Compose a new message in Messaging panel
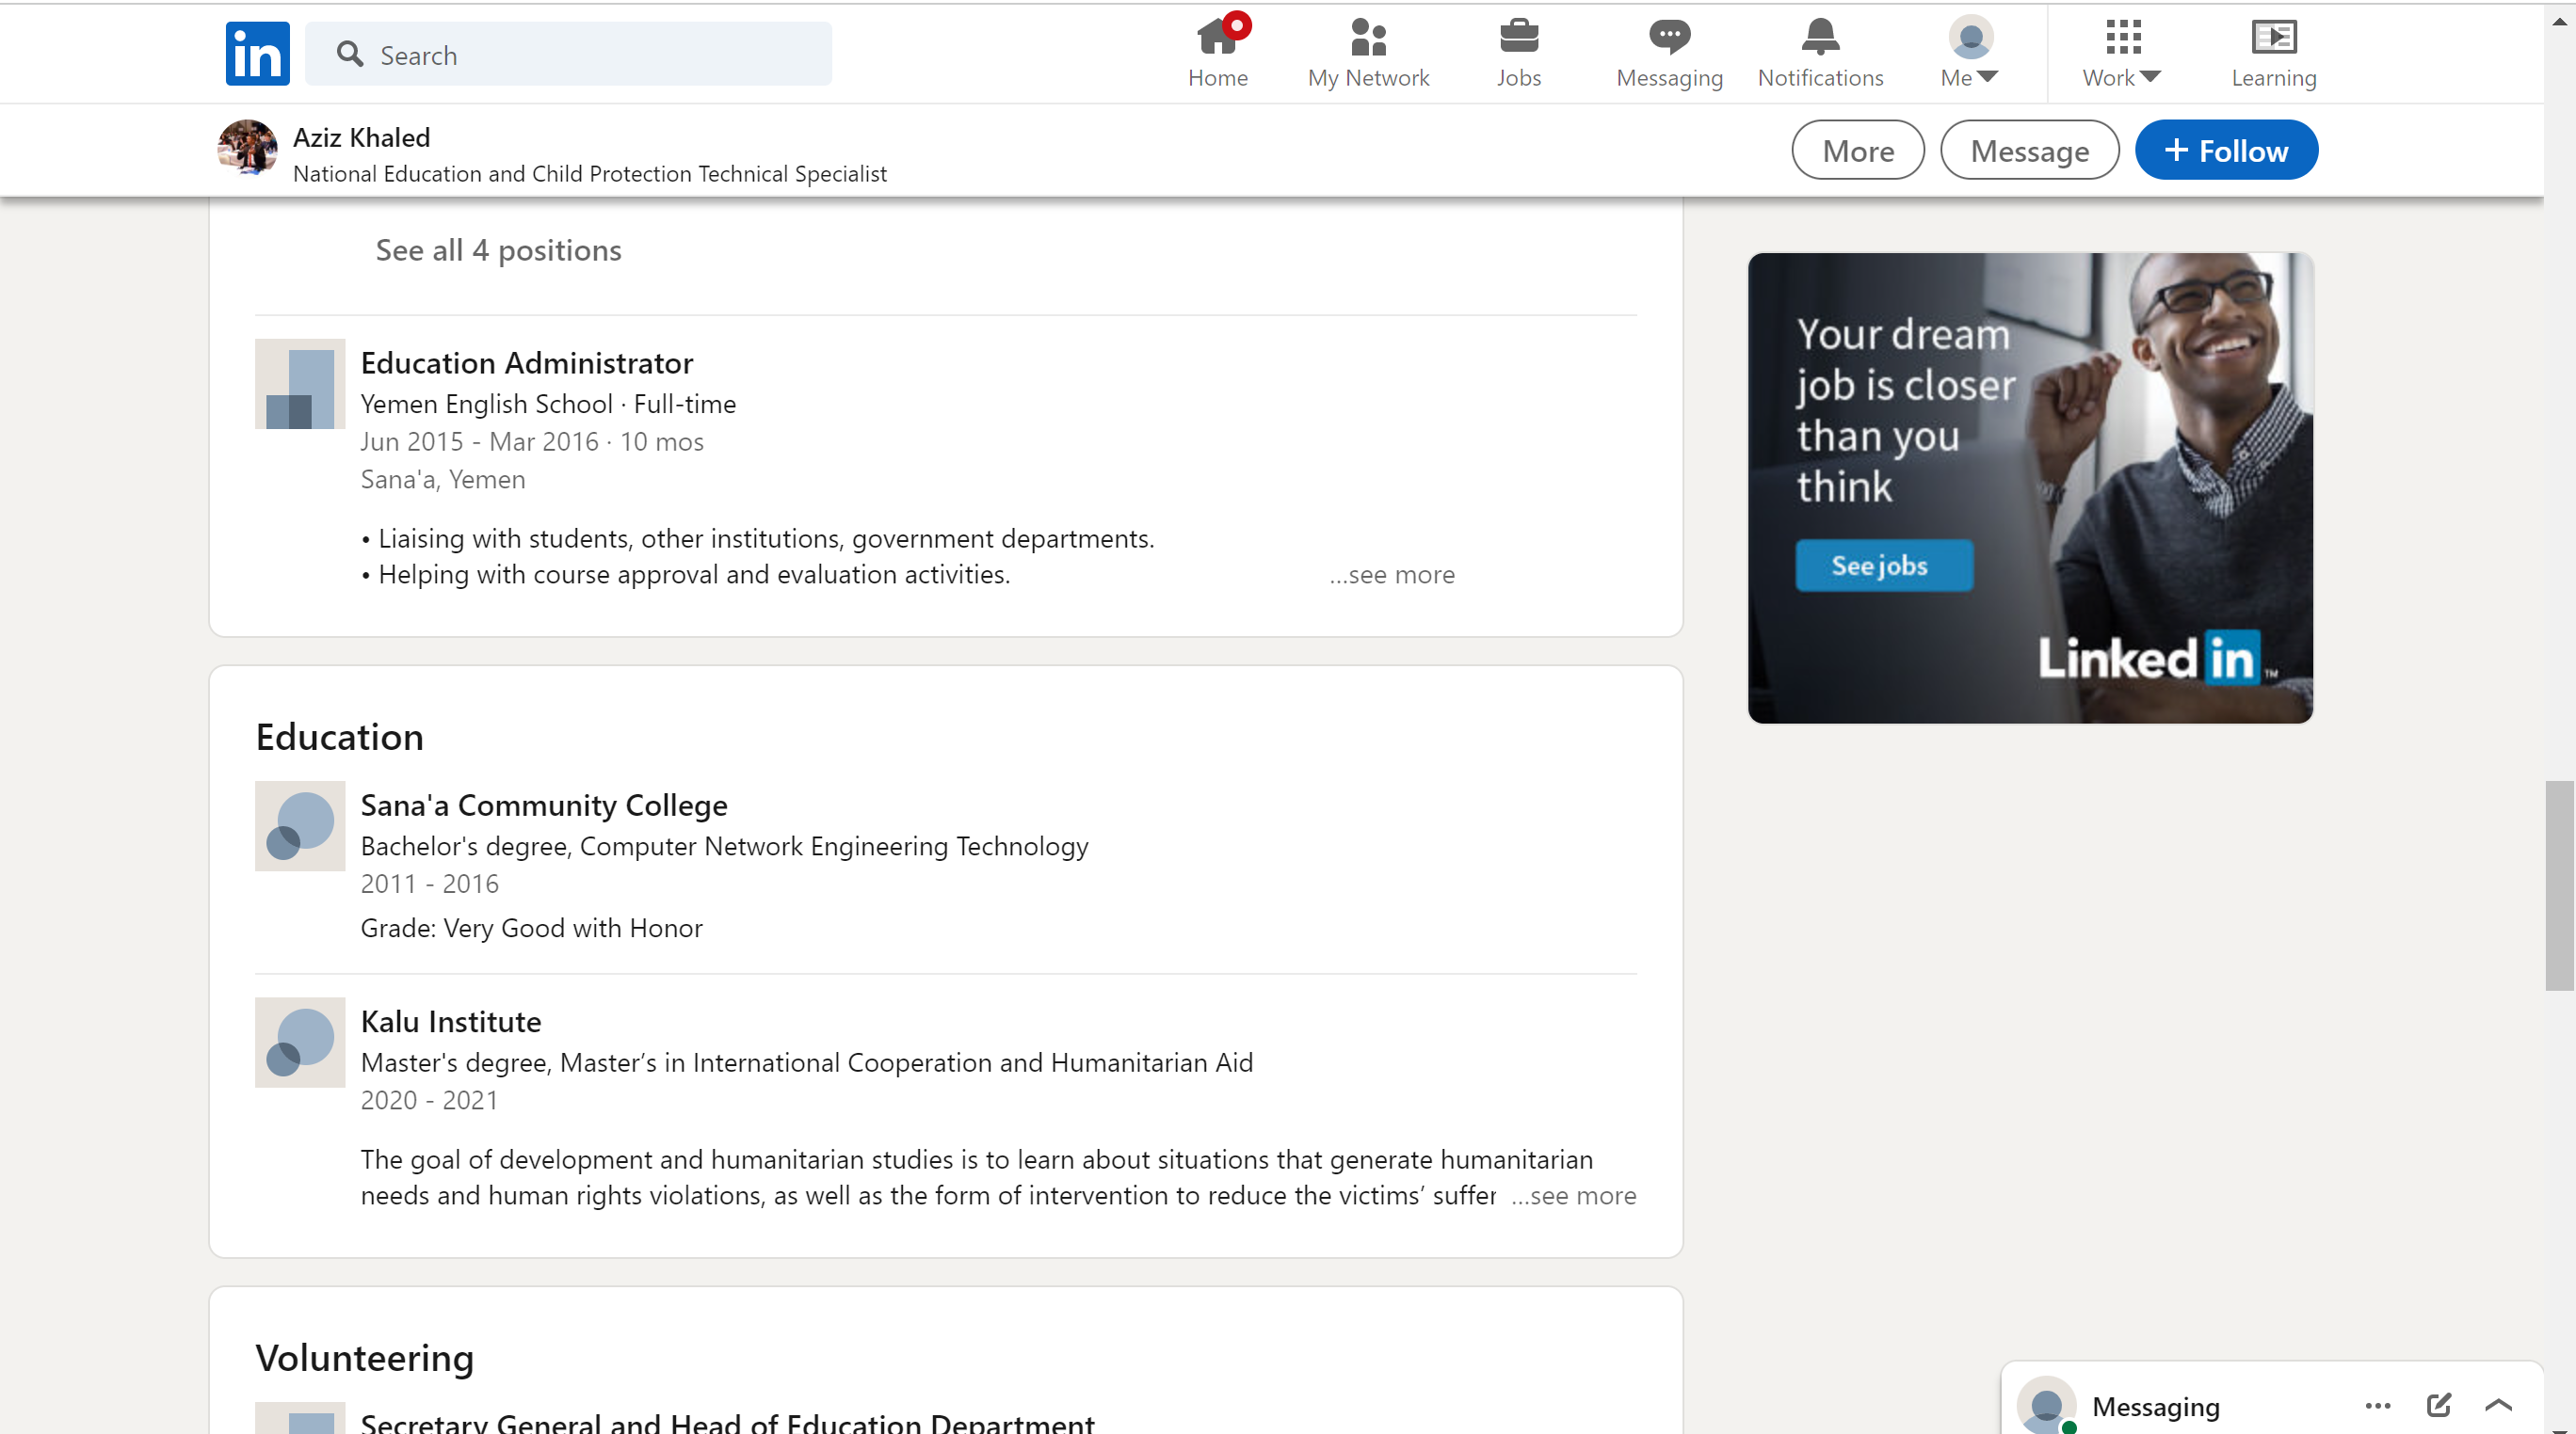This screenshot has width=2576, height=1434. coord(2437,1405)
